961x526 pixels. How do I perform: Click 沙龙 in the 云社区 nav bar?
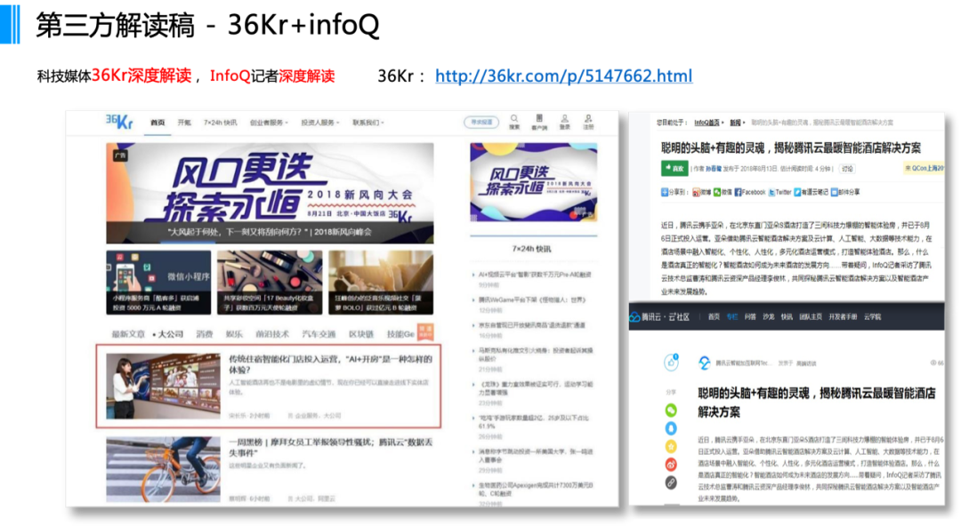pos(769,316)
